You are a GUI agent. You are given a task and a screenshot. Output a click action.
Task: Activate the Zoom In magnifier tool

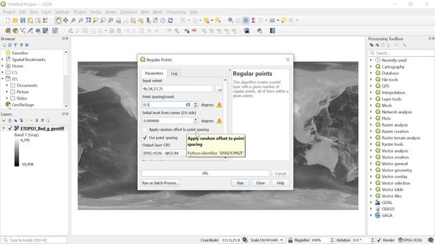pyautogui.click(x=73, y=20)
